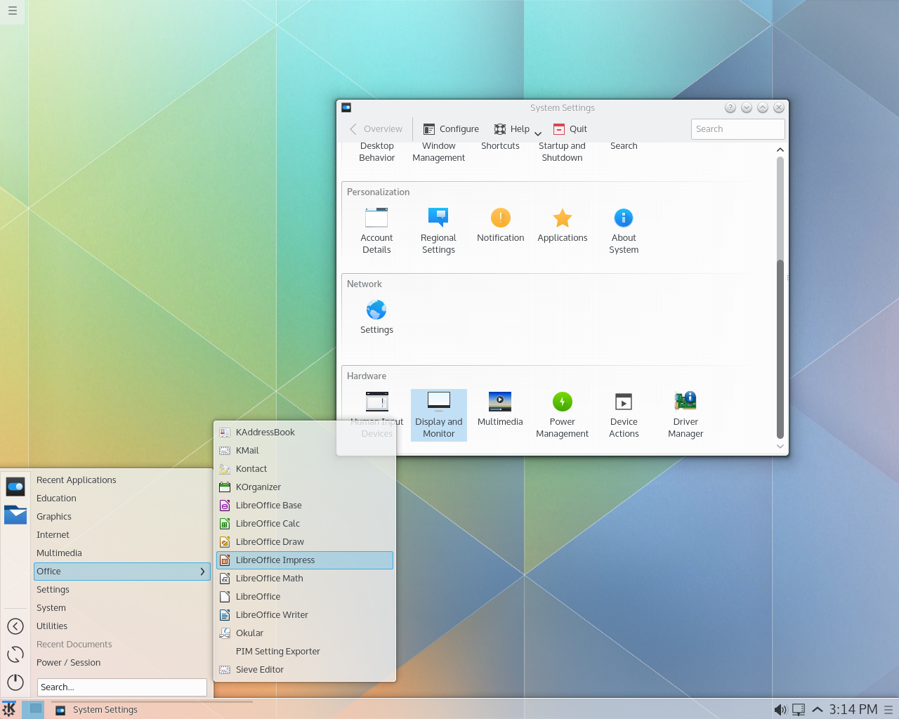Open the Utilities category
The width and height of the screenshot is (899, 719).
(122, 626)
